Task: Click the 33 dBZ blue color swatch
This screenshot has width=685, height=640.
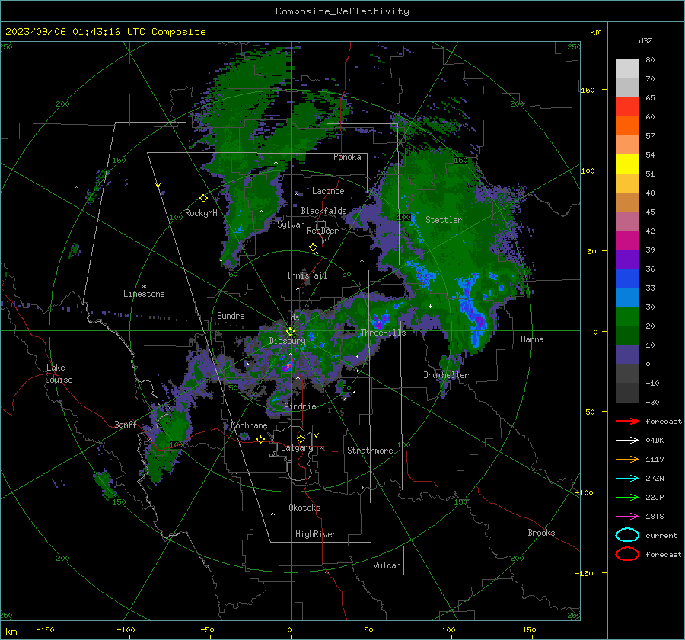Action: pos(627,297)
